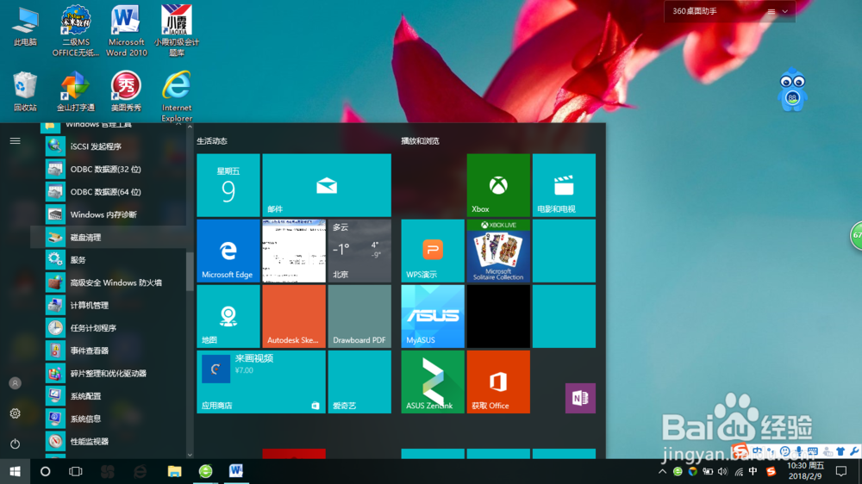Viewport: 862px width, 484px height.
Task: Expand the Start menu hamburger navigation
Action: click(15, 141)
